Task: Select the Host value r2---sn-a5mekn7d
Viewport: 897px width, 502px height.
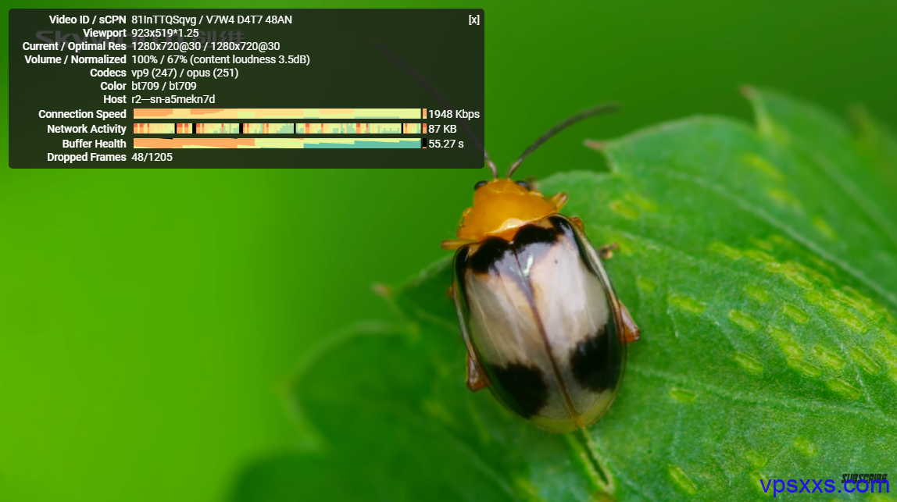Action: pos(173,99)
